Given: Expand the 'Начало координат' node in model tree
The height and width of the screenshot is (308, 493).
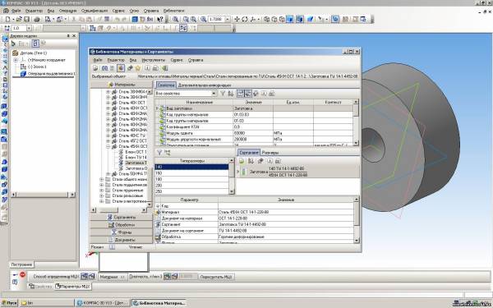Looking at the screenshot, I should (16, 60).
